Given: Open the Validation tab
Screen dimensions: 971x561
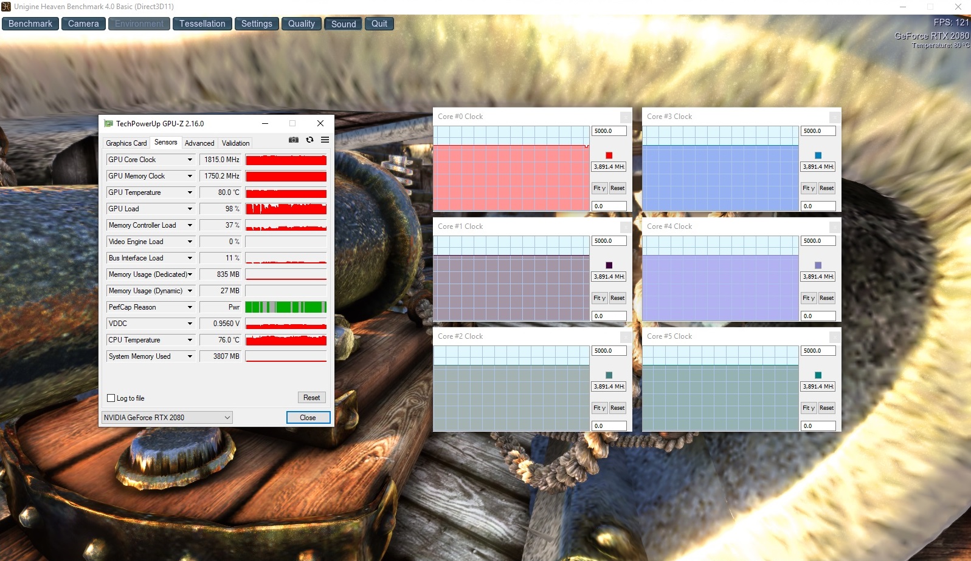Looking at the screenshot, I should click(236, 143).
